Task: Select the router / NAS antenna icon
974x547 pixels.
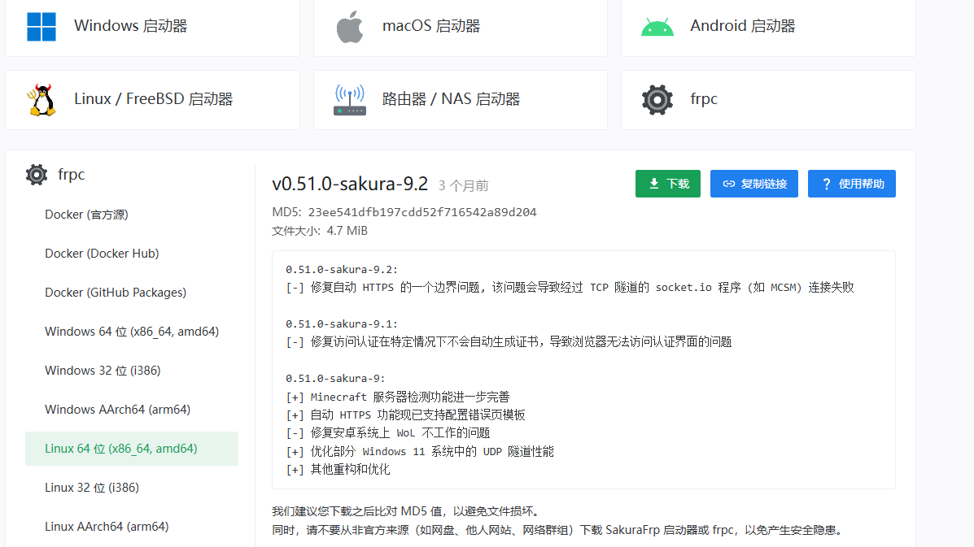Action: coord(350,100)
